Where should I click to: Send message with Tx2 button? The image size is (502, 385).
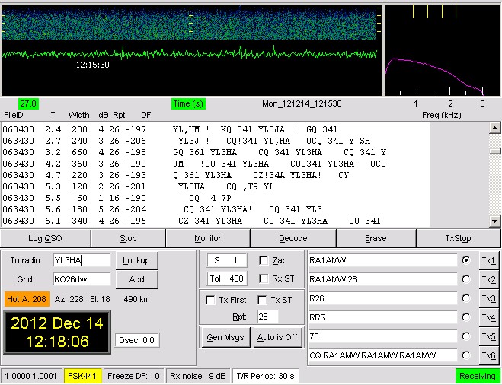click(488, 279)
